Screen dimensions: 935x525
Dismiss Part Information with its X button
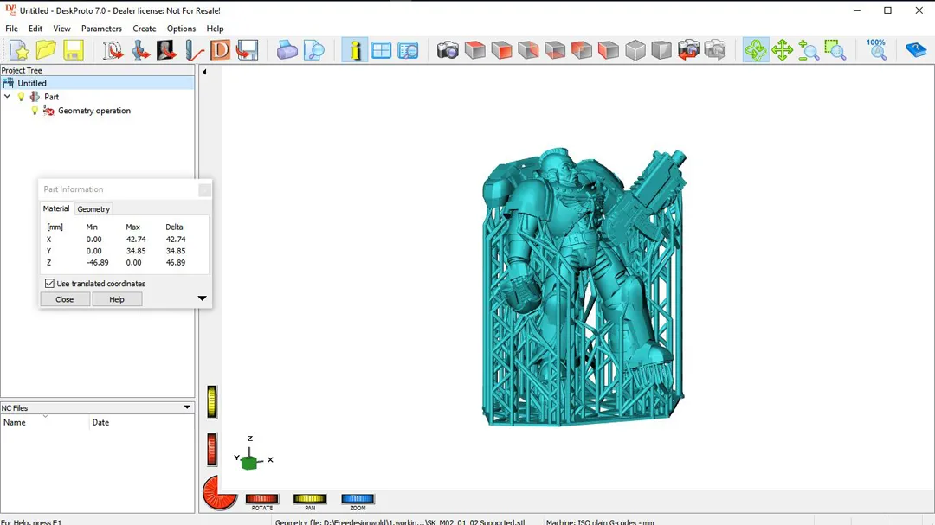204,190
